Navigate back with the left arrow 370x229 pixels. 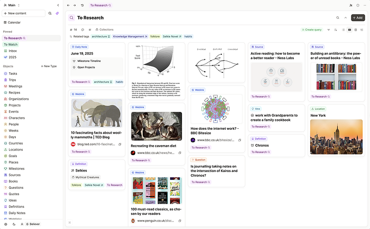[68, 5]
